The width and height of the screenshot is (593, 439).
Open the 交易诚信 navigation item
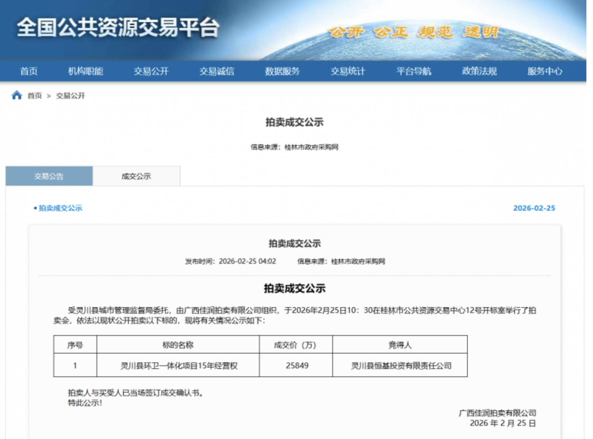[x=217, y=71]
